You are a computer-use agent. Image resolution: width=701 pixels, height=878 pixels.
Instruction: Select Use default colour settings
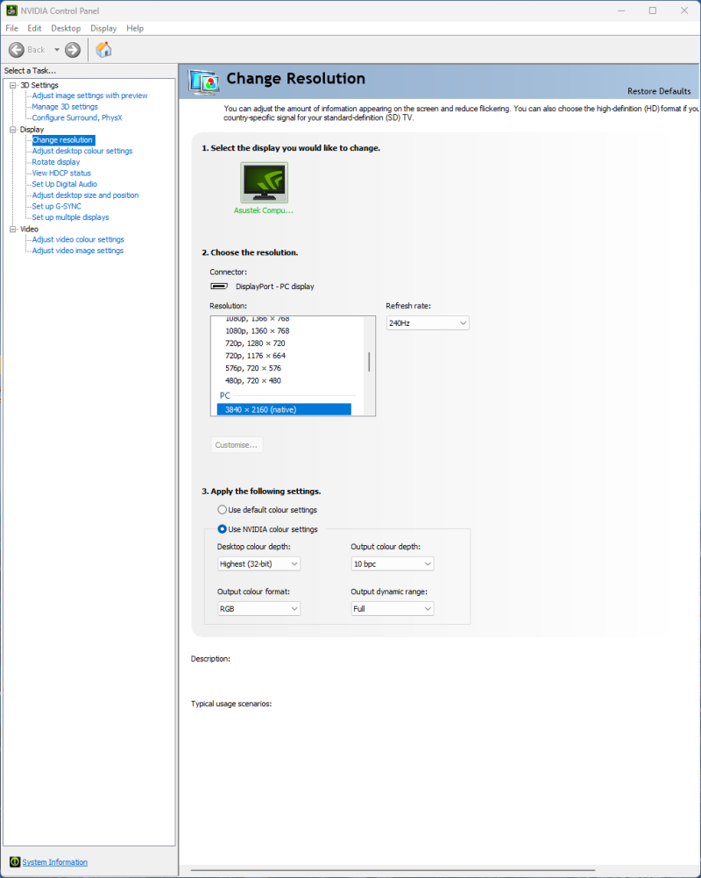coord(223,510)
